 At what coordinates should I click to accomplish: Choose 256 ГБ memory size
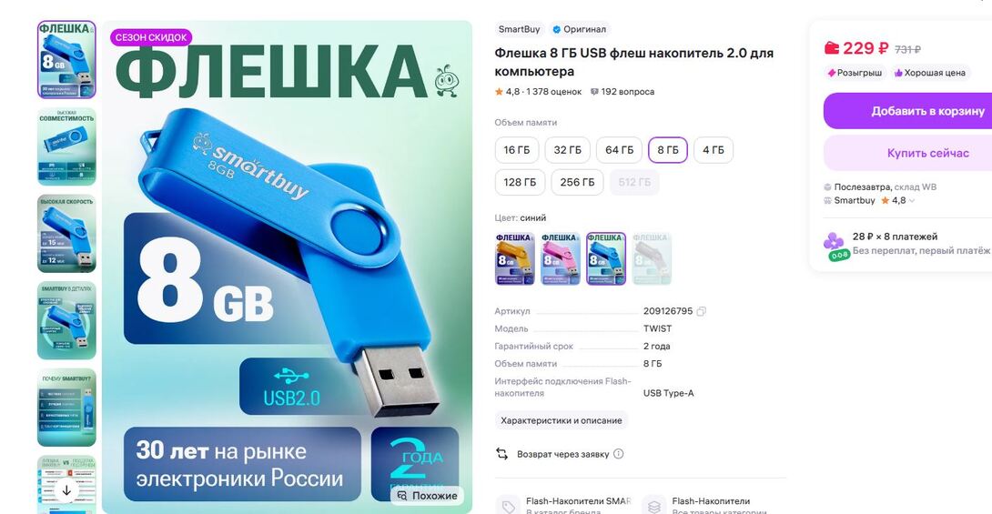pyautogui.click(x=577, y=182)
